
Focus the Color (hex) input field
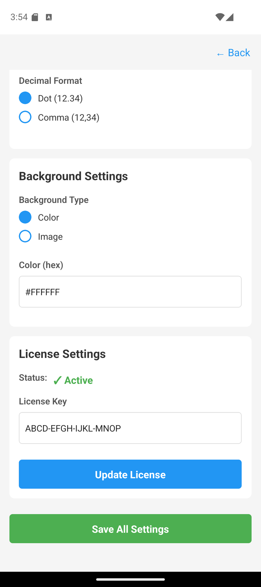[130, 292]
